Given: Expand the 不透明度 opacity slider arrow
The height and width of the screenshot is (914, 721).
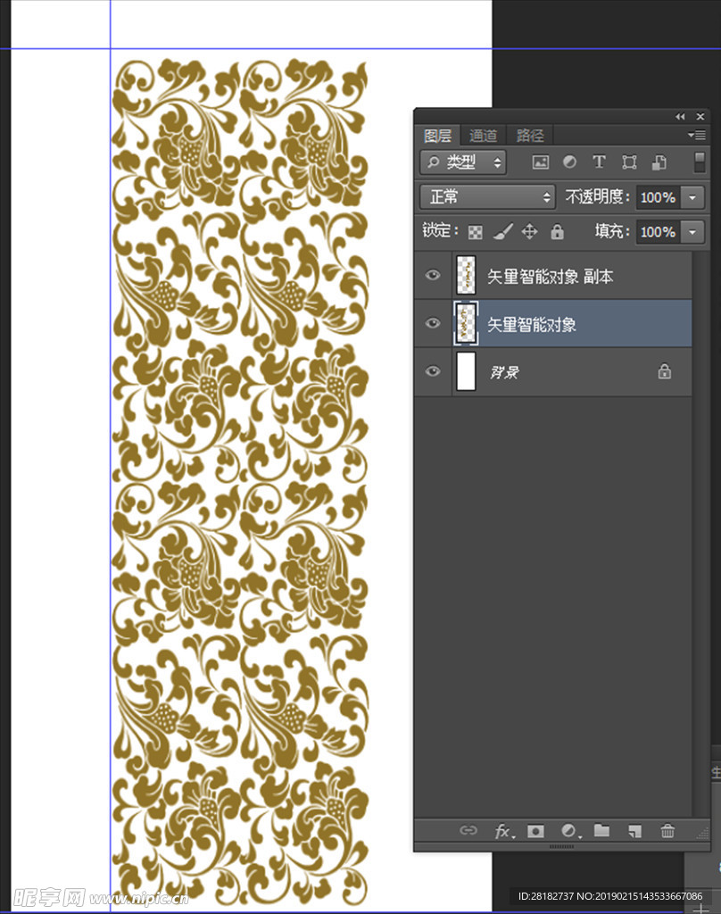Looking at the screenshot, I should (x=693, y=197).
